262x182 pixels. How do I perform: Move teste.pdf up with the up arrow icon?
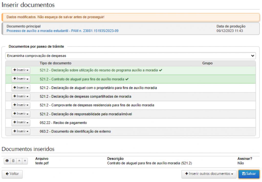point(19,161)
